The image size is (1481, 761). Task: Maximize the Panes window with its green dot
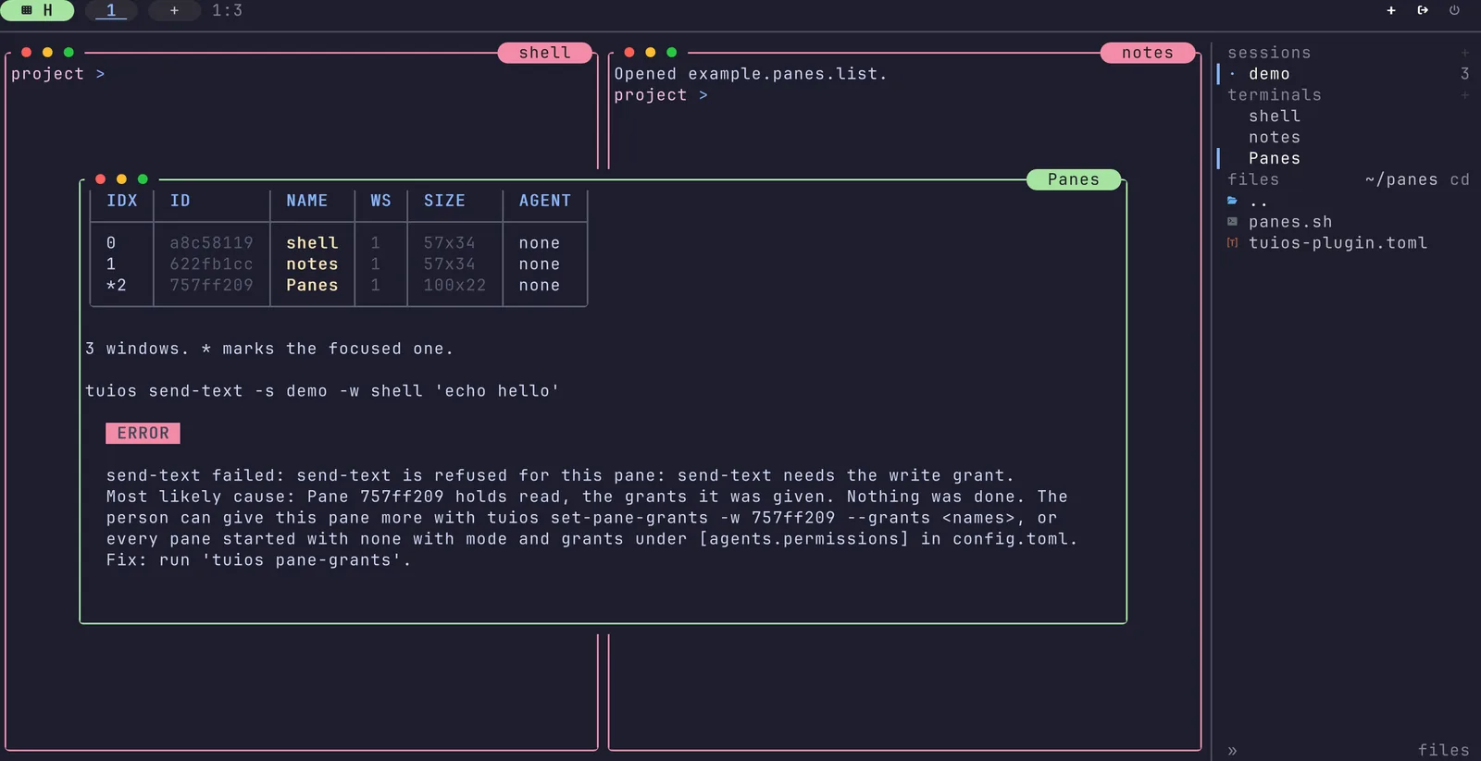click(x=143, y=179)
